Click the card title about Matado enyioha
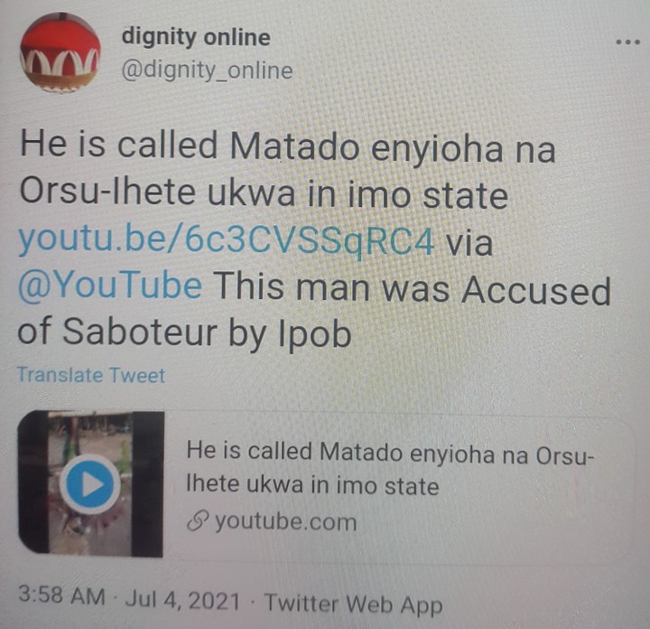The height and width of the screenshot is (629, 650). 390,467
